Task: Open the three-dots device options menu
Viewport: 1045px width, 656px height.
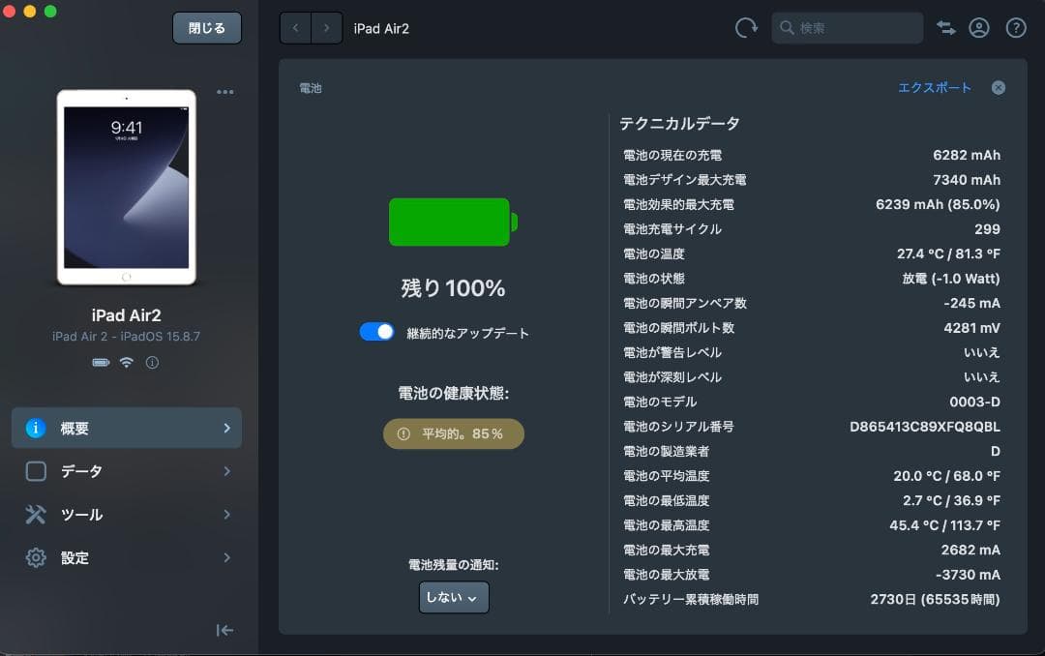Action: coord(225,92)
